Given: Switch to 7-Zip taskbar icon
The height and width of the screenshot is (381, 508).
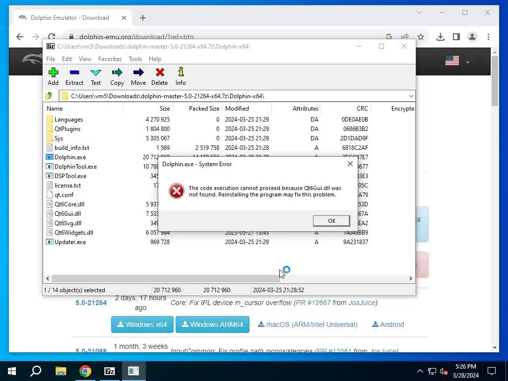Looking at the screenshot, I should 110,371.
